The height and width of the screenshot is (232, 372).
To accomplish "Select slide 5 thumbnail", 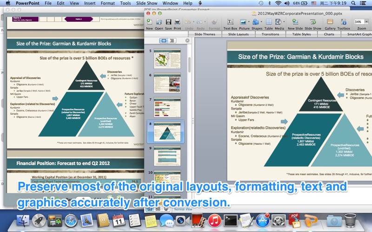I will (167, 58).
